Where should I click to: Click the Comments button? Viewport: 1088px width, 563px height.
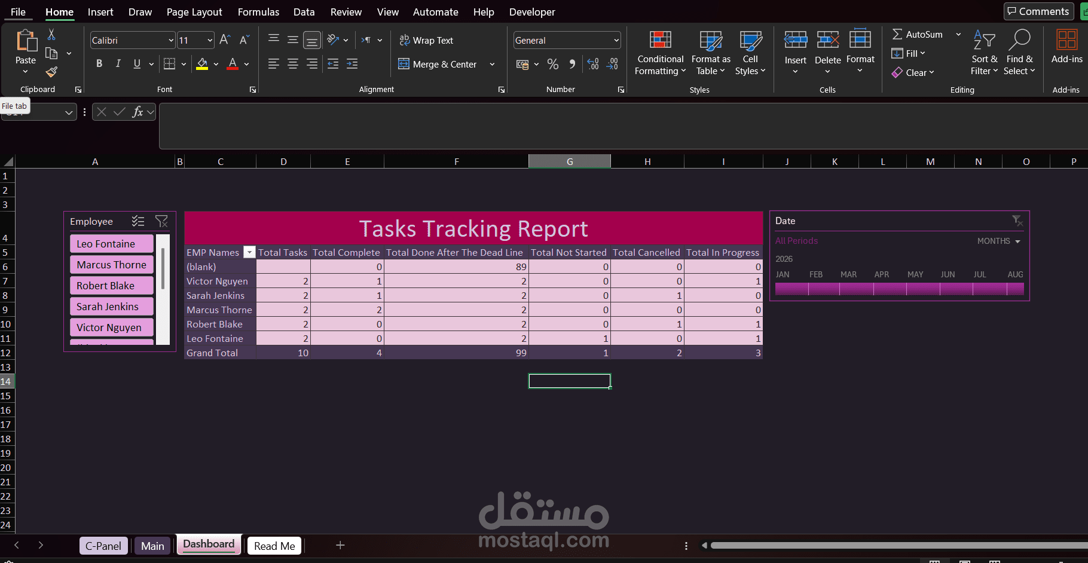[x=1038, y=11]
